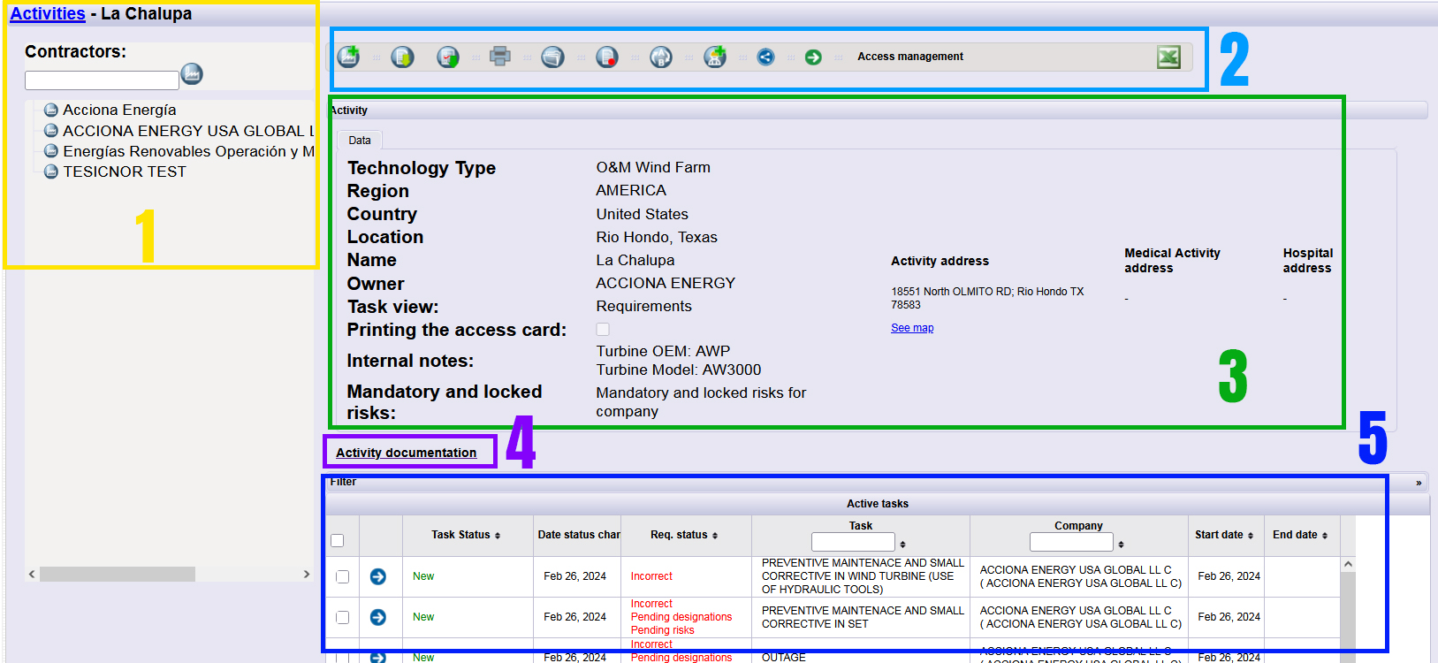Click the green arrow icon beside Access management
The width and height of the screenshot is (1438, 663).
(813, 57)
